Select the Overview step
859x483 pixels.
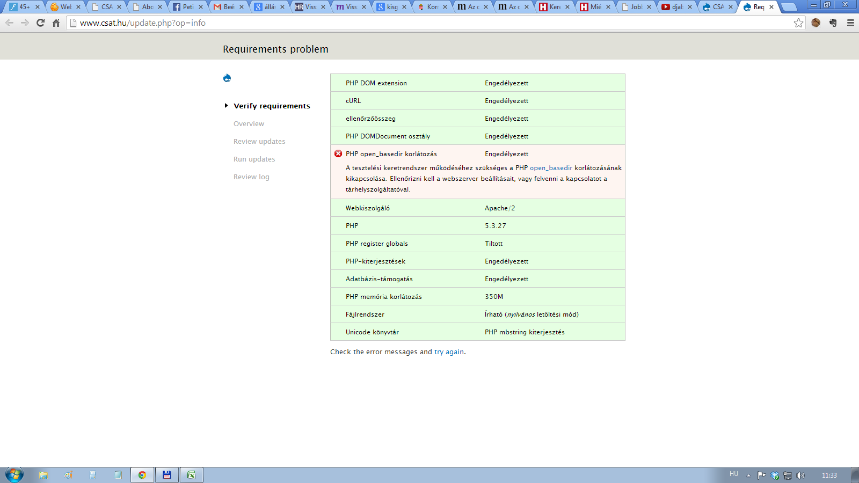click(249, 124)
